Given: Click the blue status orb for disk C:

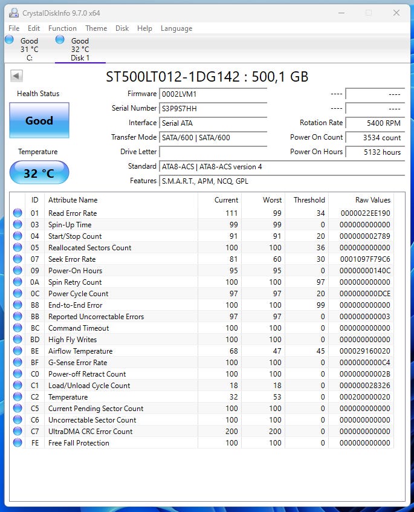Looking at the screenshot, I should (x=10, y=40).
